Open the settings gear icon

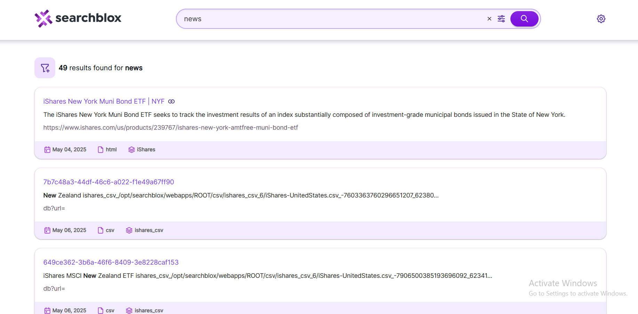(601, 19)
